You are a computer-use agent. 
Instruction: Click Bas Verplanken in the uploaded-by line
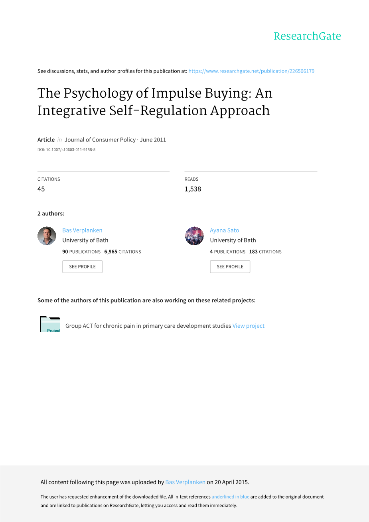pos(185,482)
